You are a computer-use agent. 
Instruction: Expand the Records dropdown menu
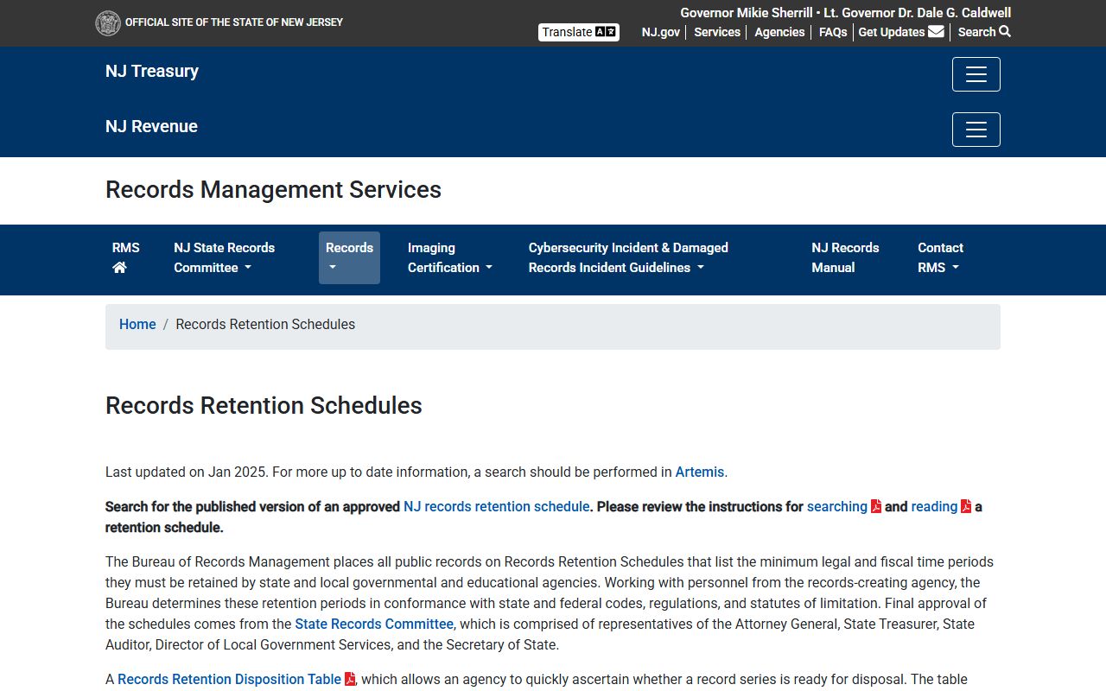[349, 257]
